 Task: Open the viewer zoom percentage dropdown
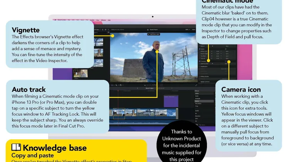tap(187, 30)
